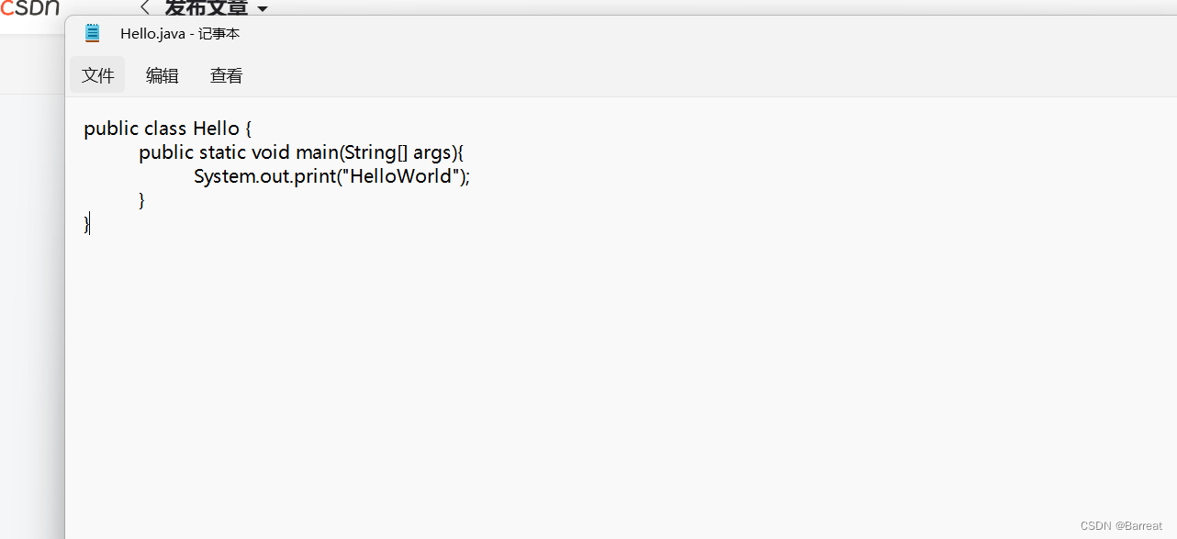Open the 文件 menu
This screenshot has width=1177, height=539.
tap(97, 74)
